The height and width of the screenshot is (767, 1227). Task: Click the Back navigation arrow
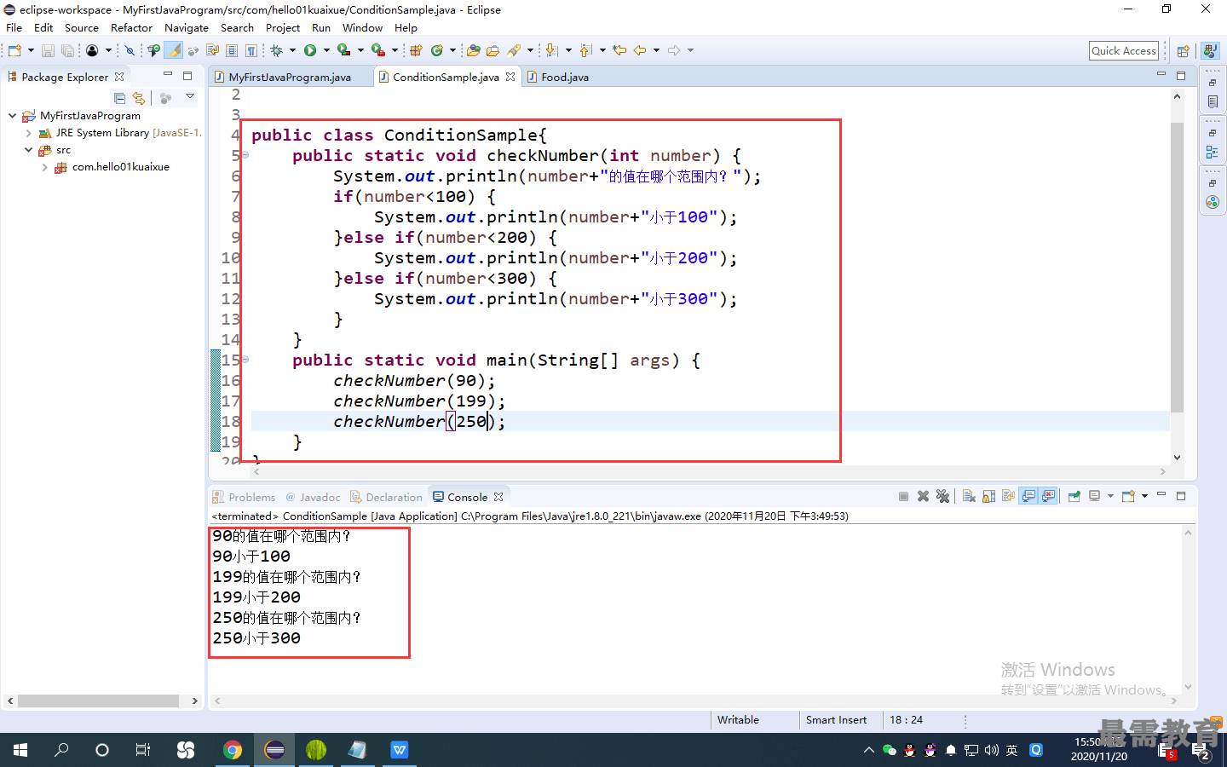click(640, 50)
